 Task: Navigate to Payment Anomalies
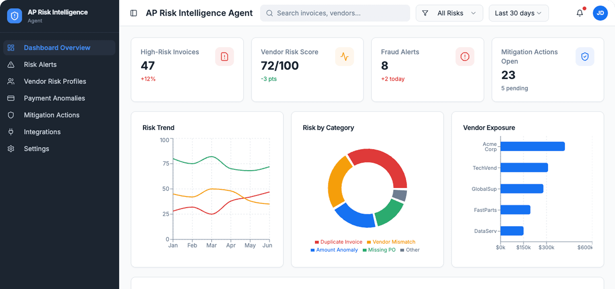pyautogui.click(x=59, y=98)
